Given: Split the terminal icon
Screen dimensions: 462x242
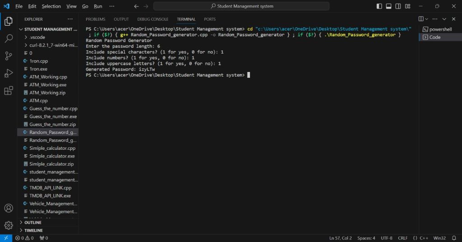Looking at the screenshot, I should coord(421,19).
